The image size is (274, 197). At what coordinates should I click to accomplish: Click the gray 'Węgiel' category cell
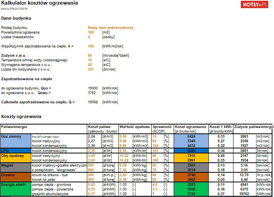click(x=15, y=168)
